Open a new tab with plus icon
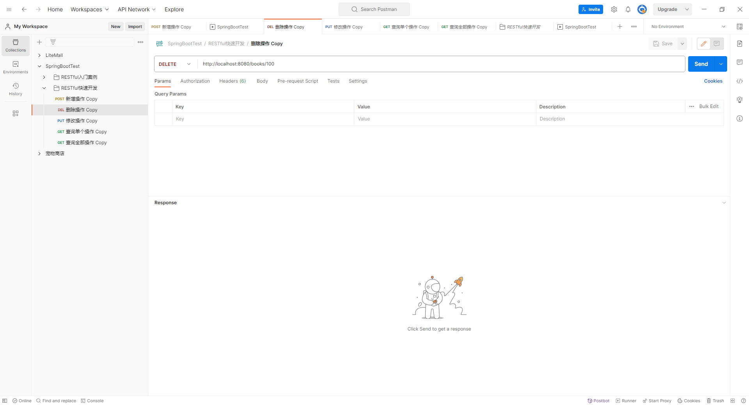 click(620, 27)
